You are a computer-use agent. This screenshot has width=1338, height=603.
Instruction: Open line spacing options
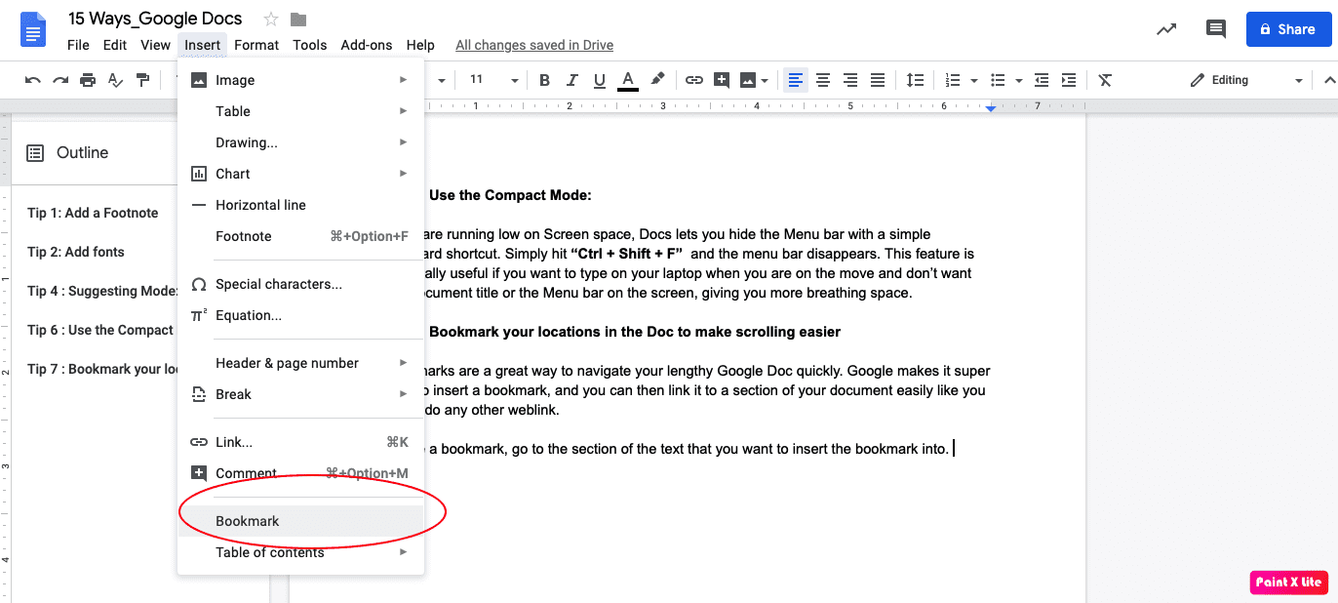point(915,80)
